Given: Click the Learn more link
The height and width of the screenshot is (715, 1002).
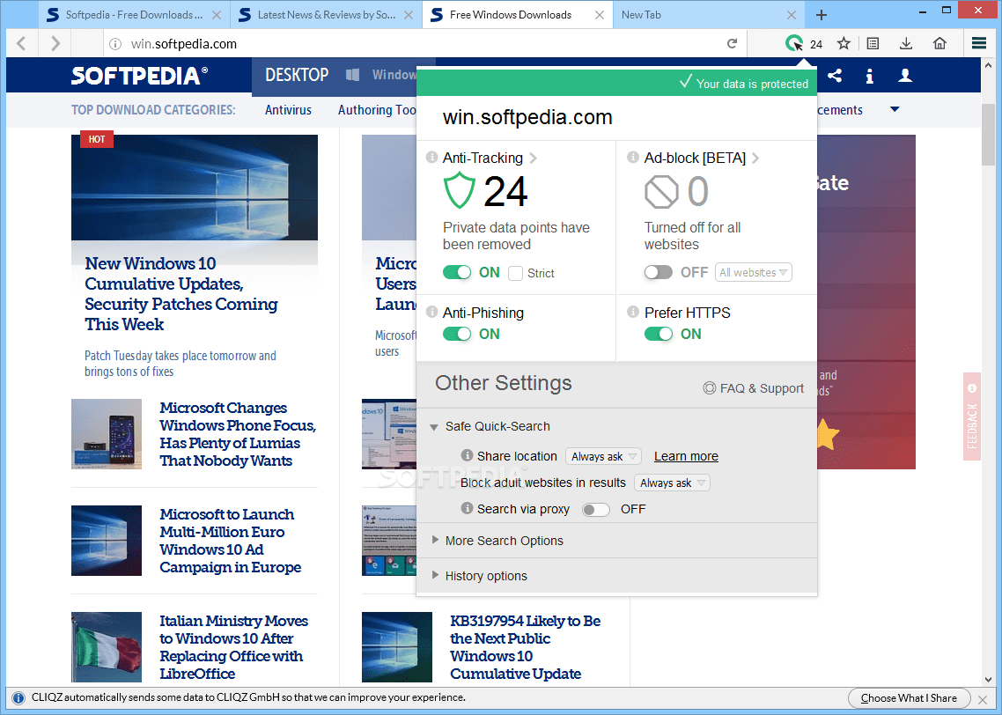Looking at the screenshot, I should coord(686,456).
